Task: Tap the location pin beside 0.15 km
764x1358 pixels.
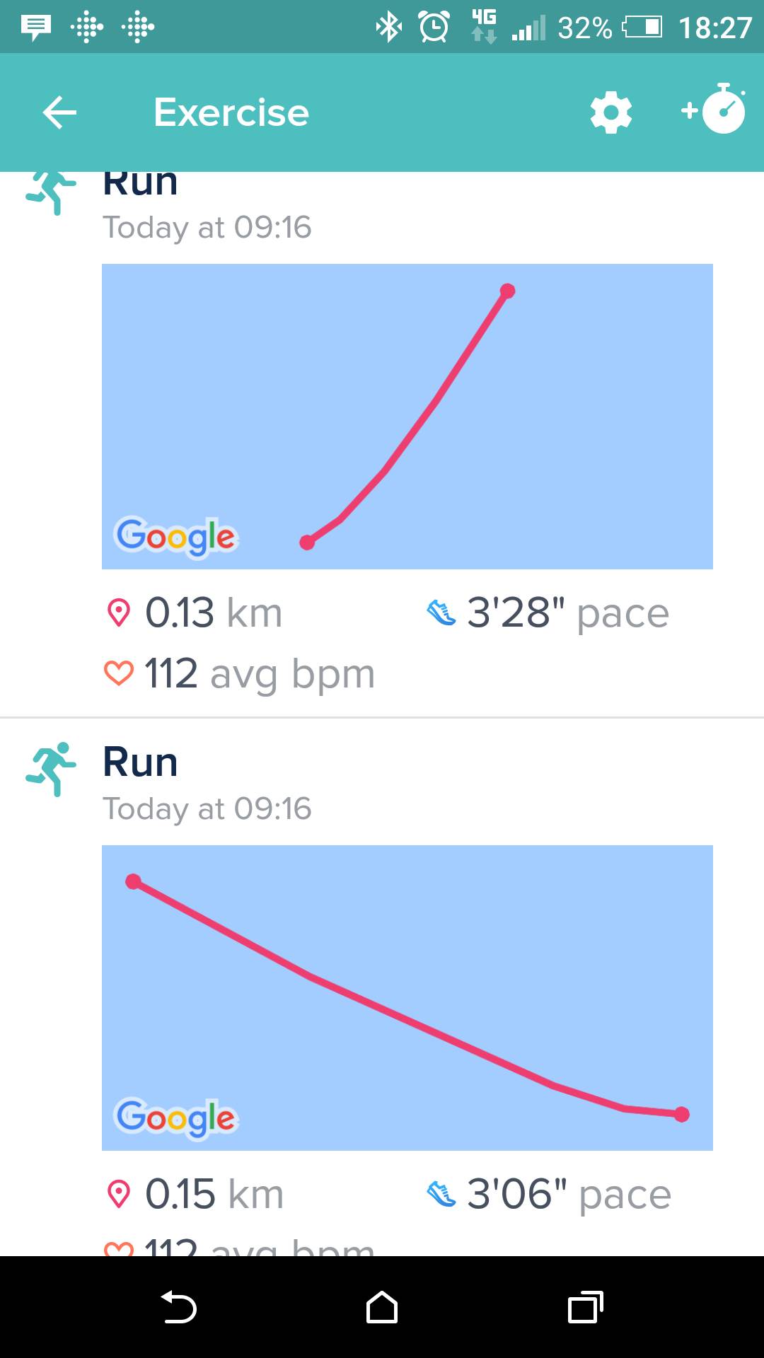Action: coord(118,1194)
